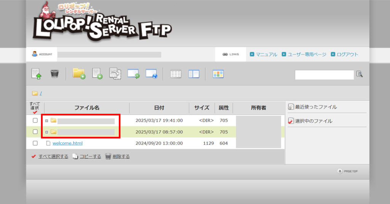Create a new folder with toolbar icon
This screenshot has height=204, width=390.
(79, 74)
